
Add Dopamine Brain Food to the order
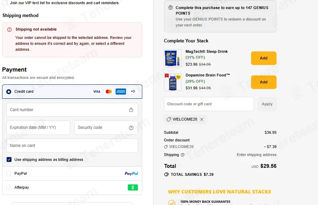click(x=264, y=82)
